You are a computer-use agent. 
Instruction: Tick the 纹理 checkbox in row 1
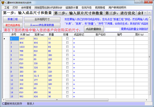(67, 39)
